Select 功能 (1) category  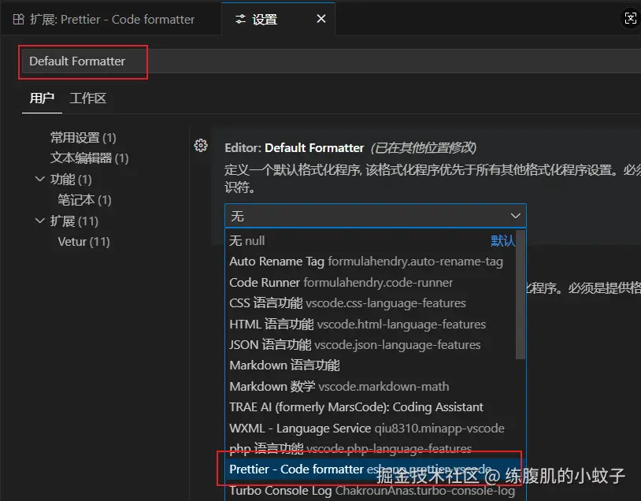(x=71, y=179)
